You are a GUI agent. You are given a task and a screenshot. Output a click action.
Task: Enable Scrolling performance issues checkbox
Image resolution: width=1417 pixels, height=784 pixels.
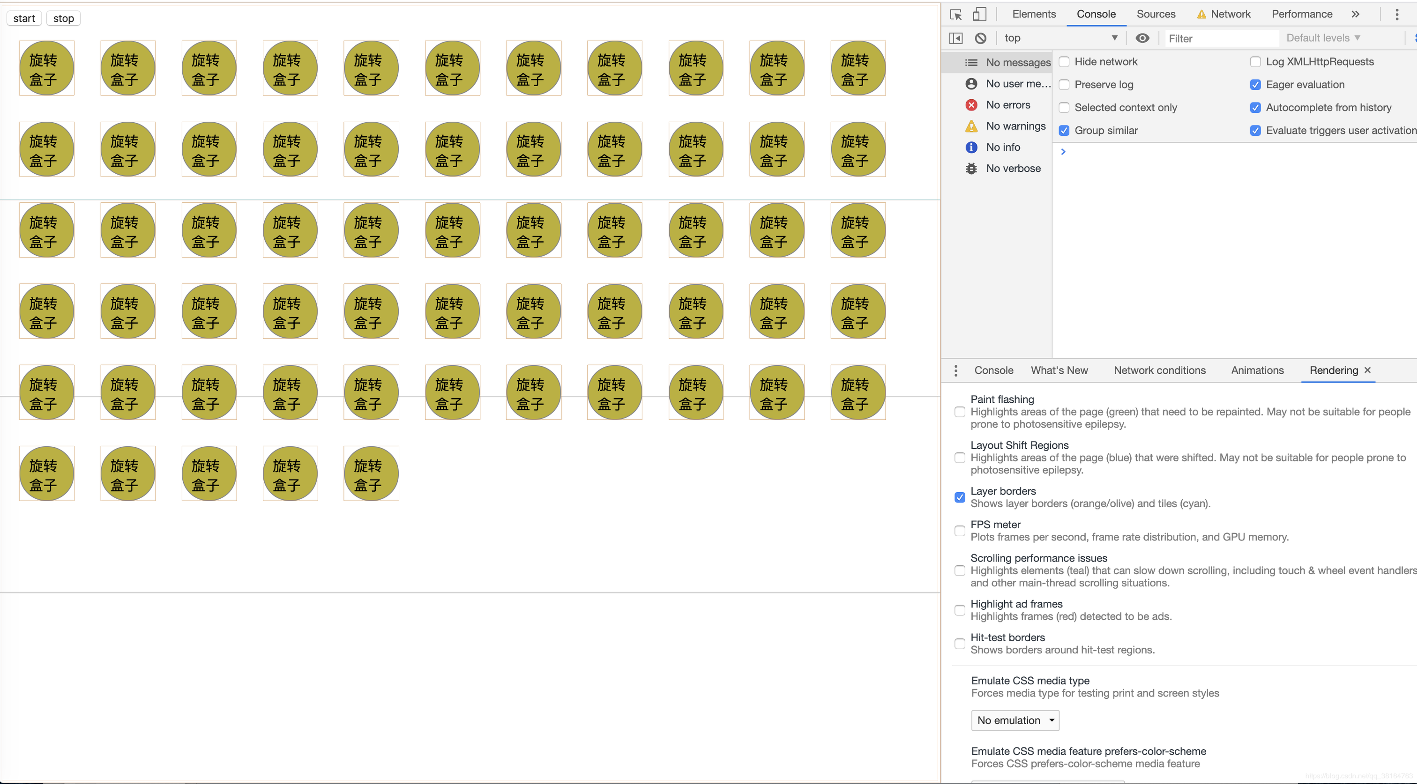(x=959, y=571)
